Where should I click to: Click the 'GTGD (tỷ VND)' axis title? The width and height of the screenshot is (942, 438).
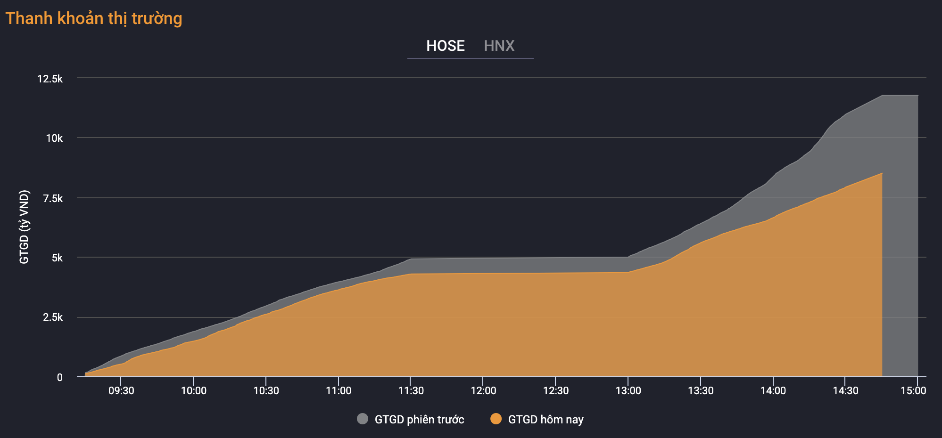(x=24, y=227)
